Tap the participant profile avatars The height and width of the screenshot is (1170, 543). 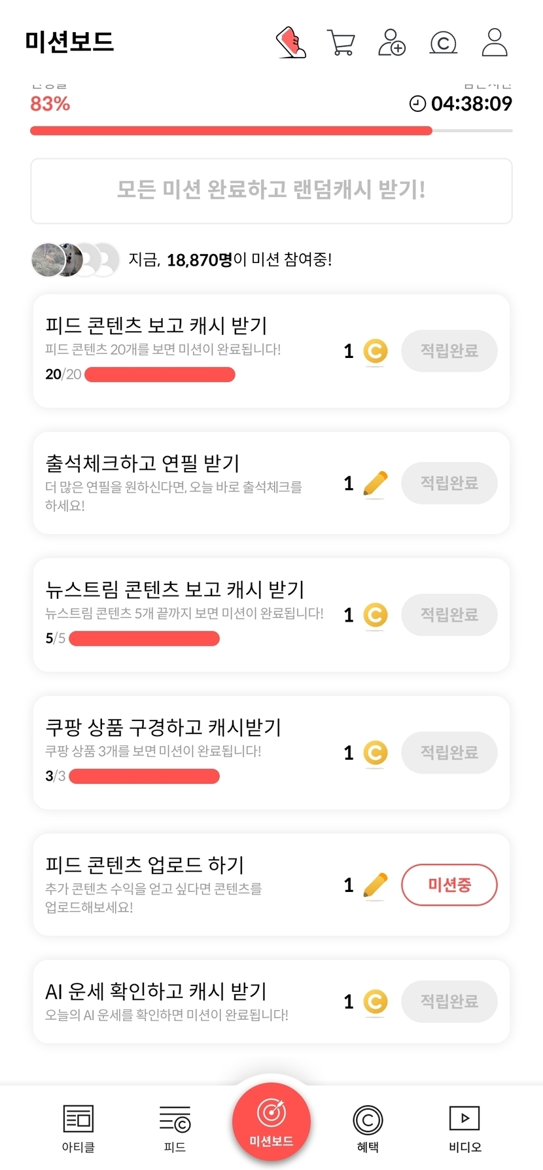75,260
